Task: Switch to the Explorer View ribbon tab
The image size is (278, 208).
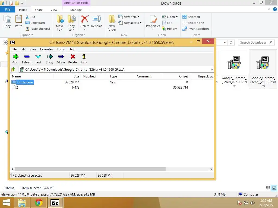Action: [x=54, y=10]
